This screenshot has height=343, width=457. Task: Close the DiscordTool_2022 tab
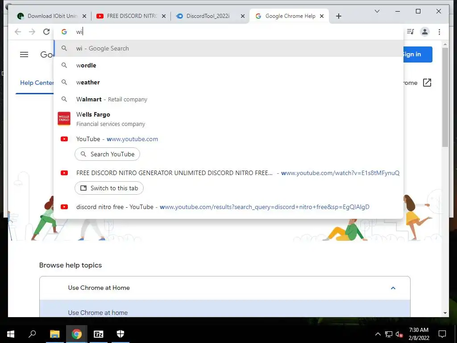click(242, 17)
